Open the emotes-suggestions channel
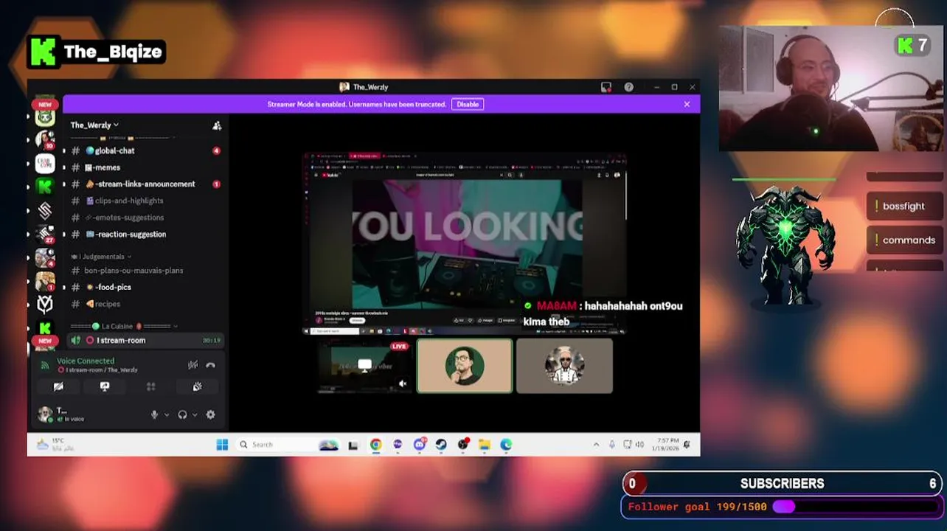947x531 pixels. pyautogui.click(x=145, y=218)
